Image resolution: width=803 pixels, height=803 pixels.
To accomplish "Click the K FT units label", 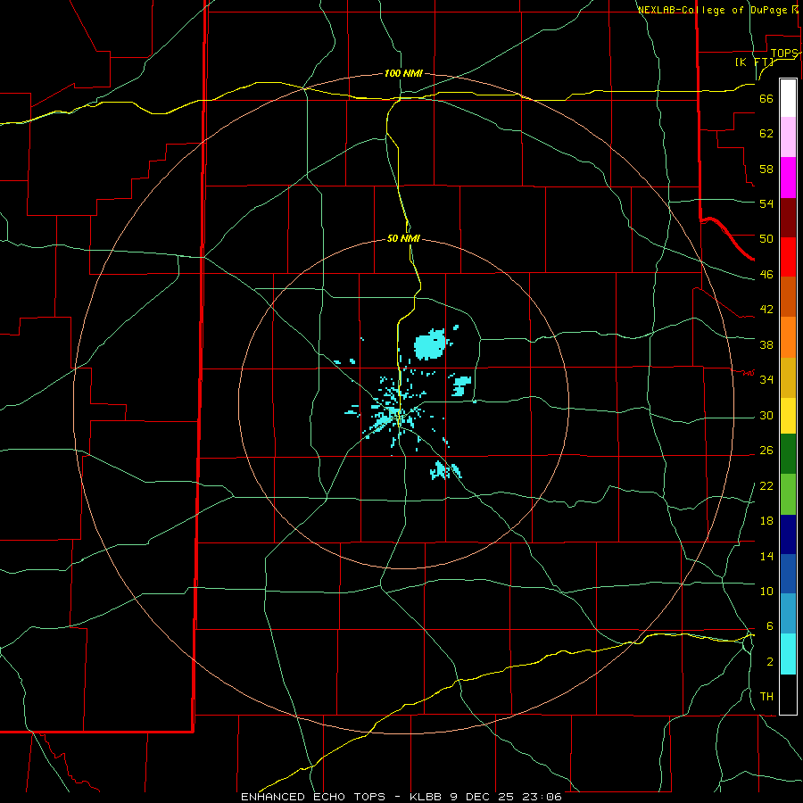I will tap(754, 62).
